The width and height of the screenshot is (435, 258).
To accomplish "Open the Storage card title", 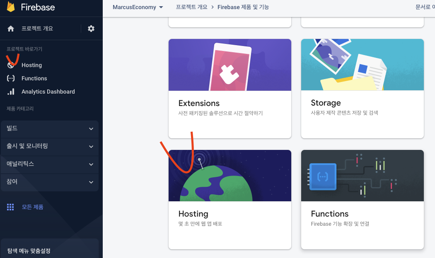I will click(x=326, y=103).
